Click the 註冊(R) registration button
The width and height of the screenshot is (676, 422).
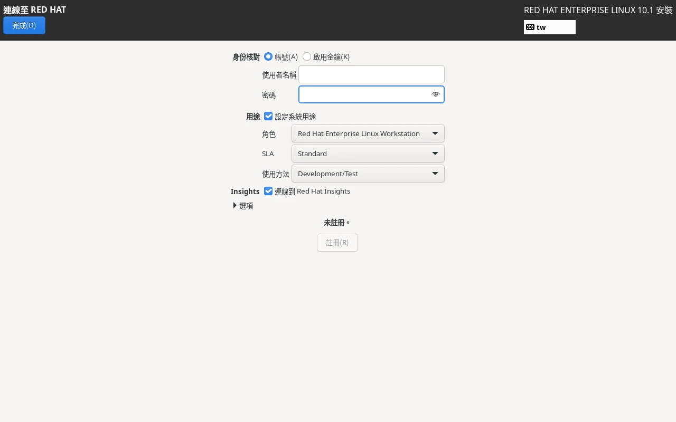[x=337, y=243]
